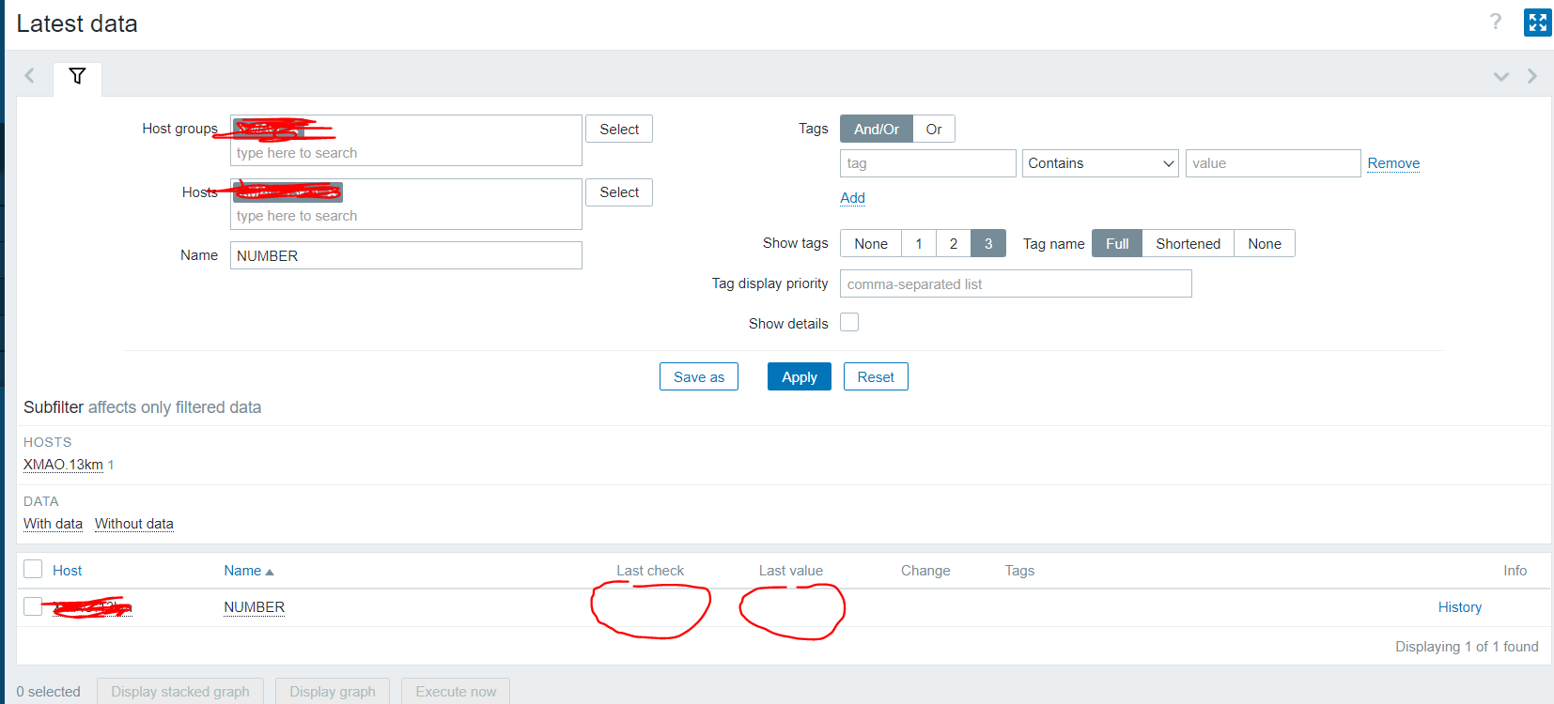Image resolution: width=1554 pixels, height=704 pixels.
Task: Toggle kiosk fullscreen mode icon
Action: coord(1537,23)
